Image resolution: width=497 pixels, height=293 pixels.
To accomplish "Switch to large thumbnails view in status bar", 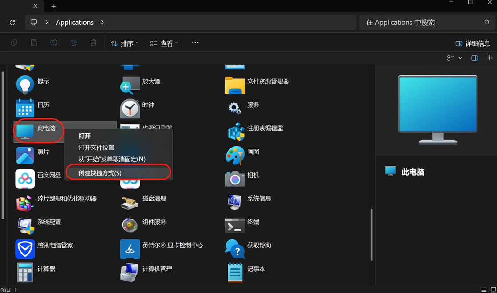I will point(493,289).
